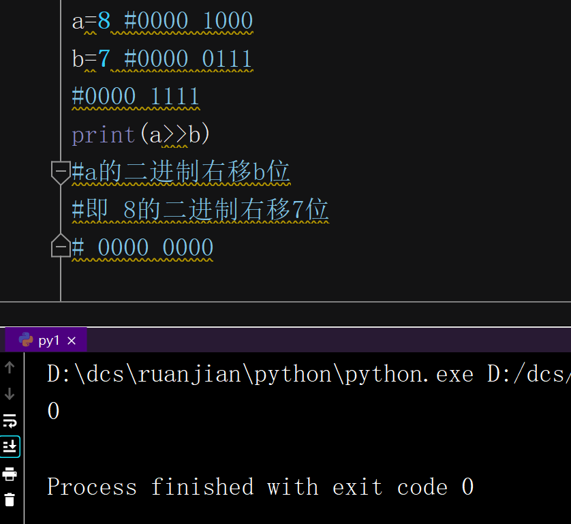Toggle scroll to end of console output

pyautogui.click(x=10, y=446)
